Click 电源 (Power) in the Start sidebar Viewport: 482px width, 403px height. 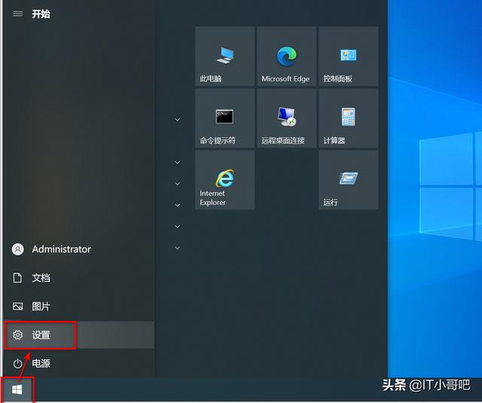78,363
